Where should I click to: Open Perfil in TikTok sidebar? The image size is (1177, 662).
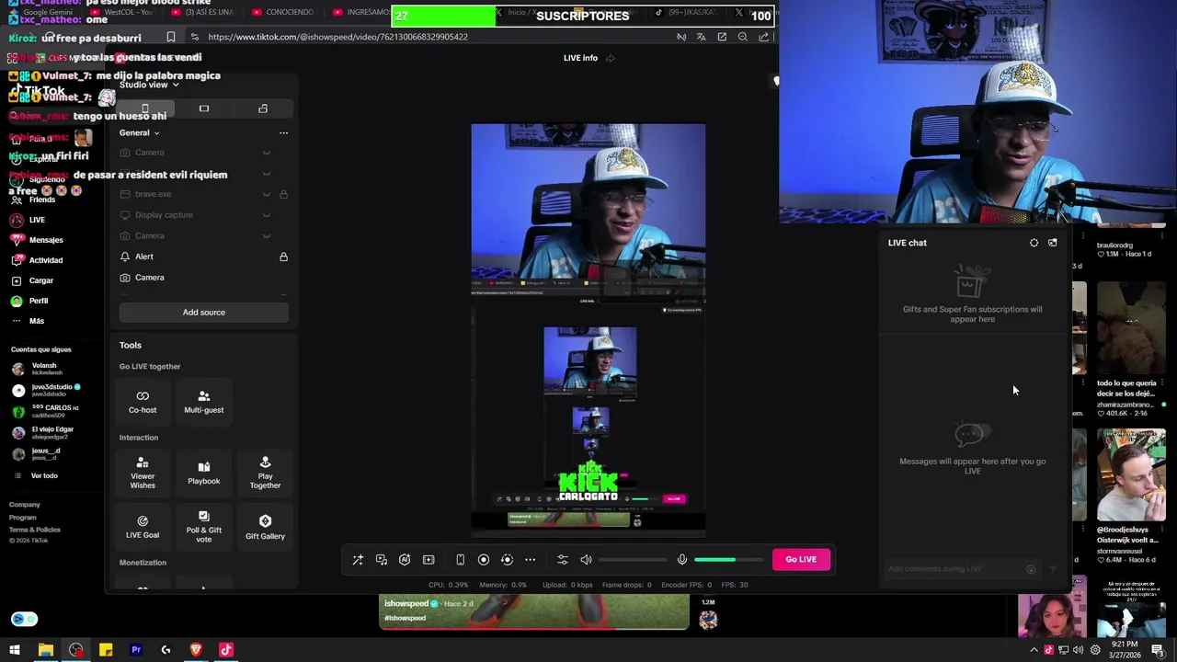29,301
